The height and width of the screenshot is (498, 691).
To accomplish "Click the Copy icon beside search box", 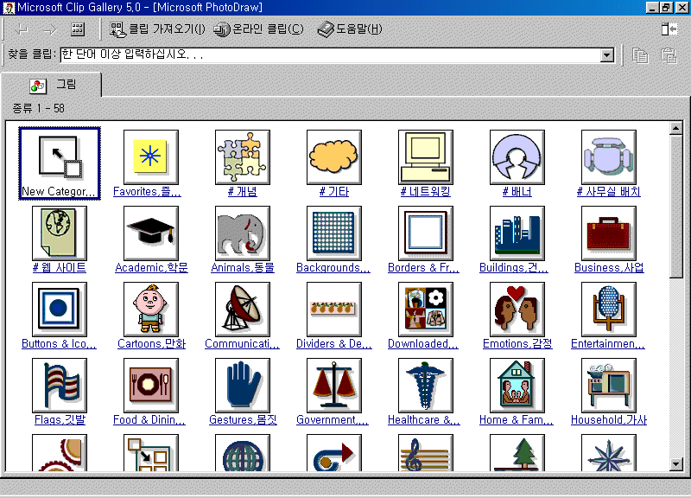I will click(x=640, y=55).
